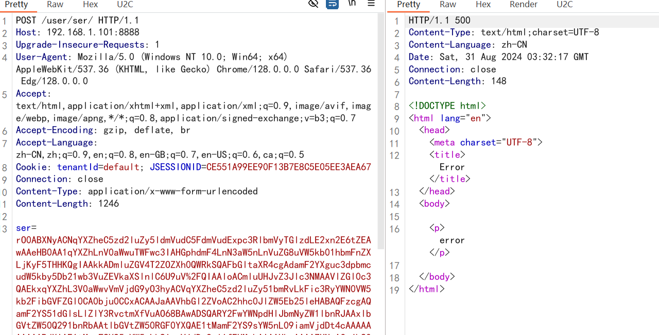Click the JSESSIONID cookie value
The width and height of the screenshot is (659, 335).
point(289,167)
